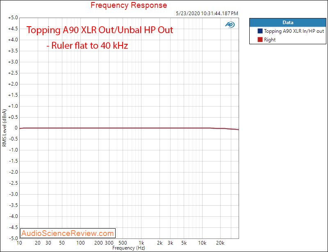Click the 10 x-axis tick label
328x252 pixels.
point(19,243)
